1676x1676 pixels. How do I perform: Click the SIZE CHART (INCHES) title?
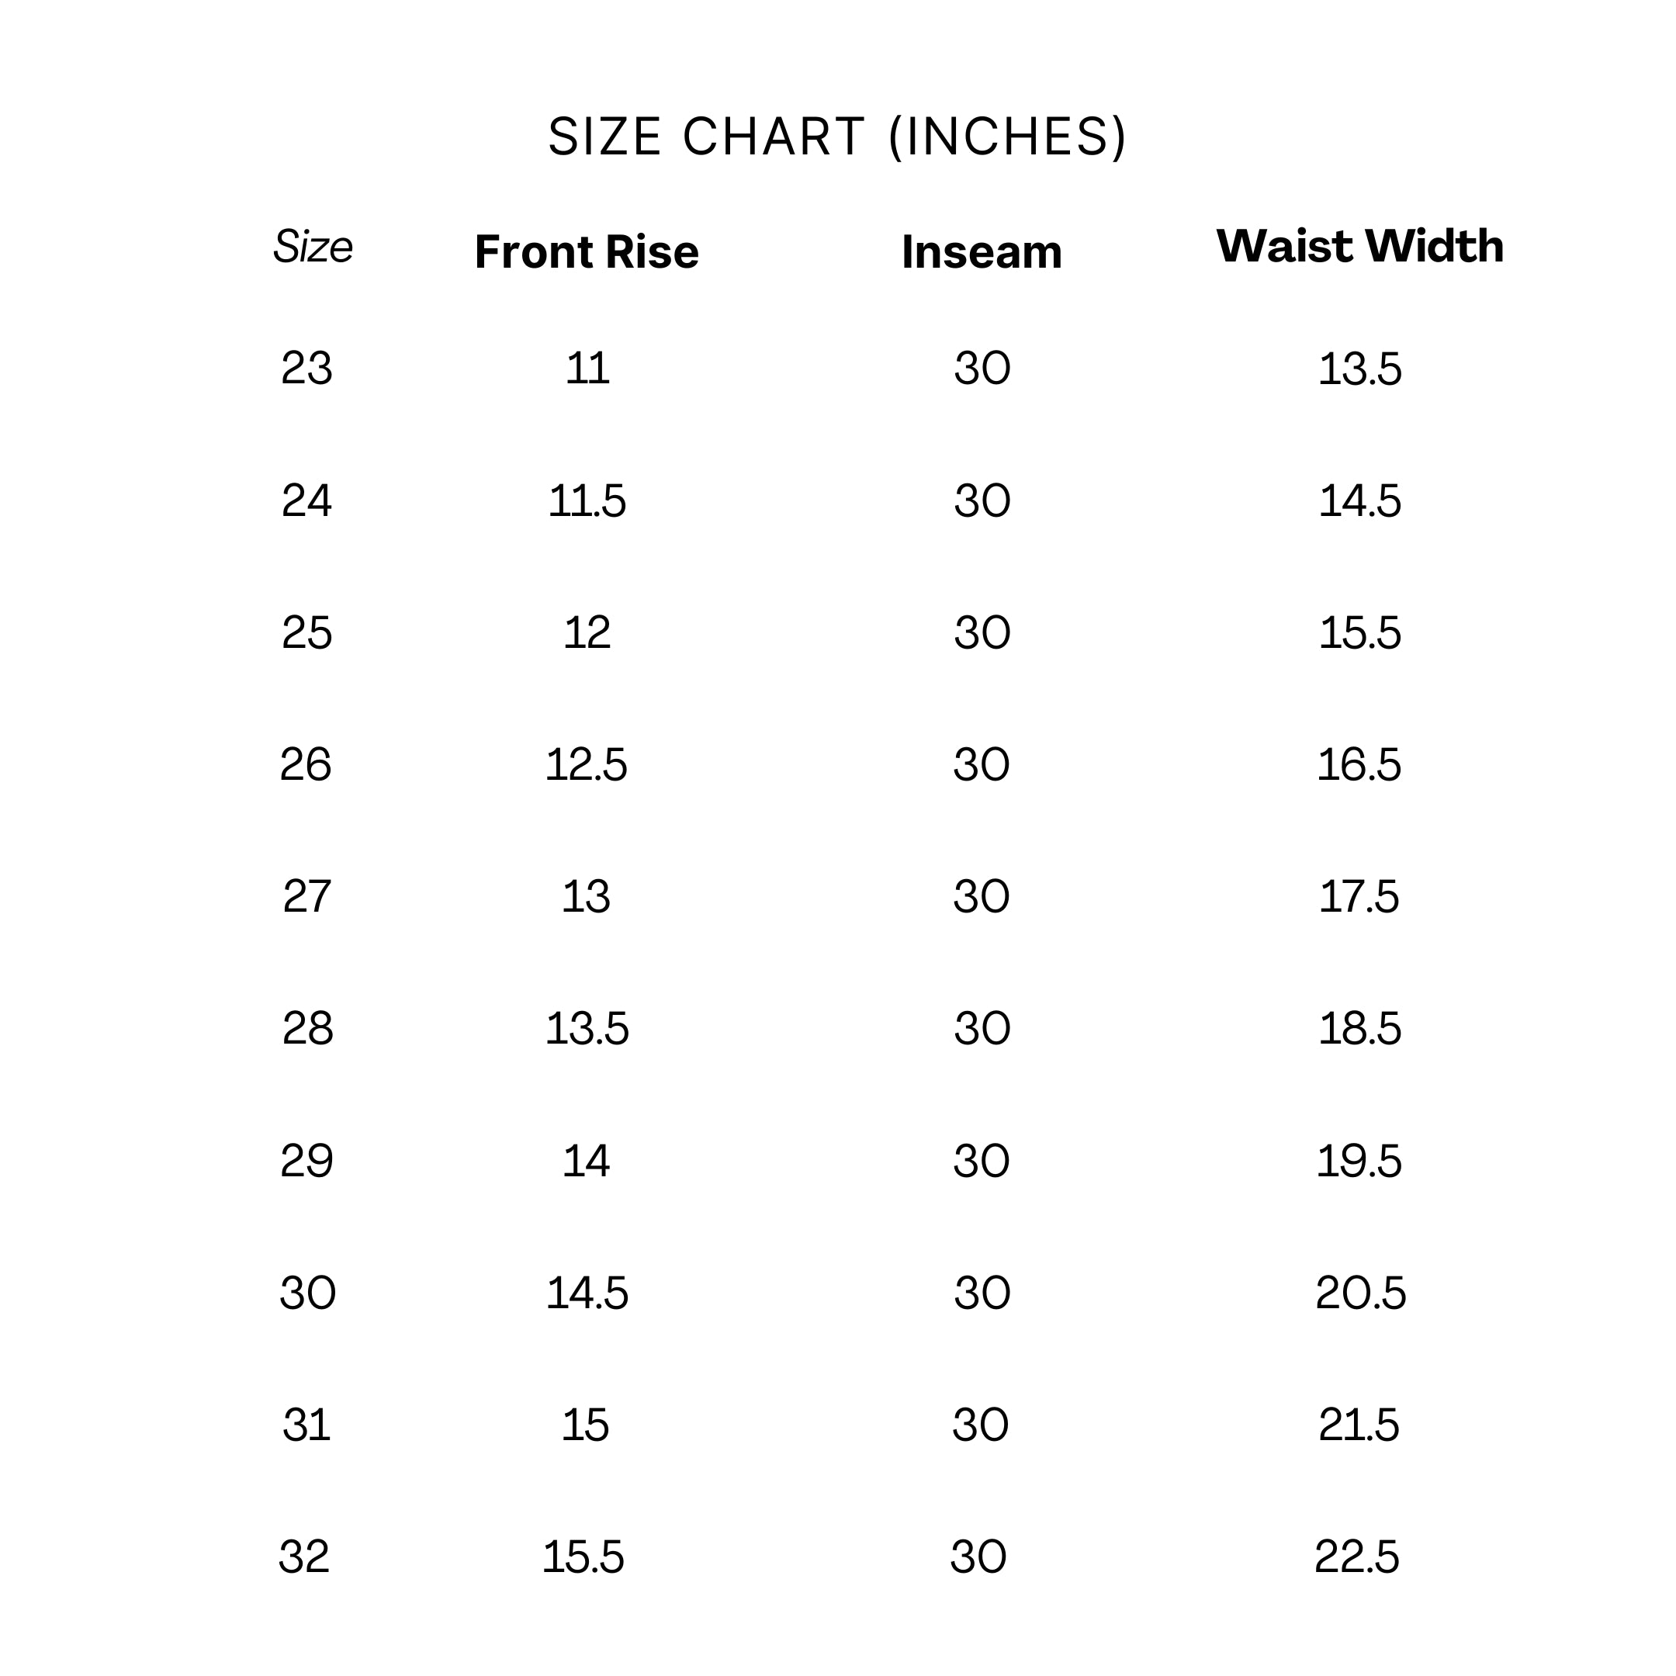pyautogui.click(x=837, y=137)
